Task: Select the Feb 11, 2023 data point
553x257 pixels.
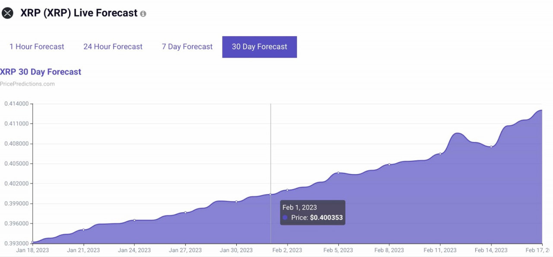Action: click(x=440, y=154)
